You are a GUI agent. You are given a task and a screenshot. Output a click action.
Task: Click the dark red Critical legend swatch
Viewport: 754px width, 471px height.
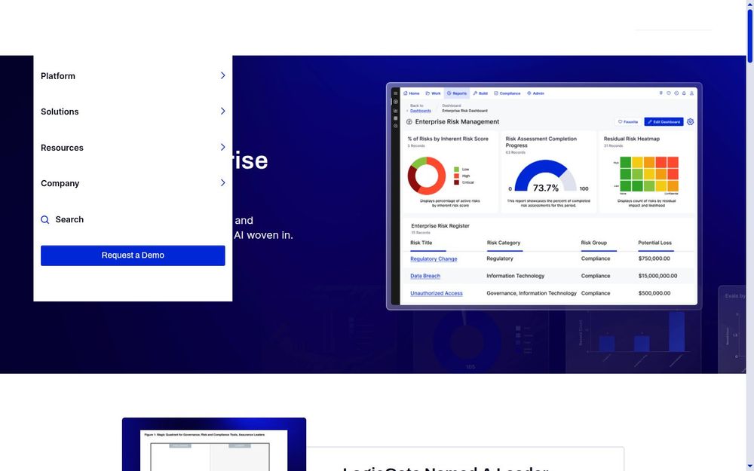(456, 182)
